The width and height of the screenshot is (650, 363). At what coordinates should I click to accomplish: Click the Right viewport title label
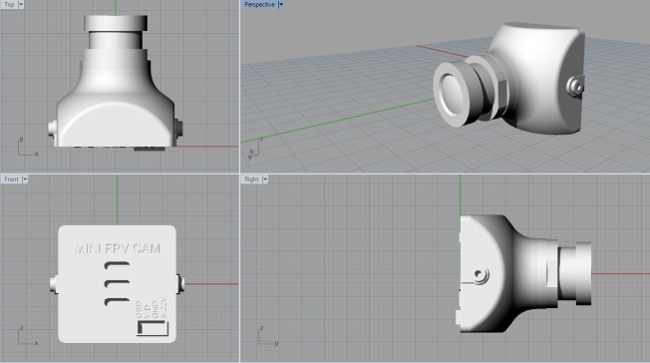point(251,180)
